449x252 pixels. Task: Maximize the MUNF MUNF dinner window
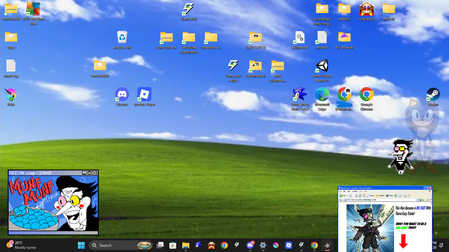pos(89,173)
